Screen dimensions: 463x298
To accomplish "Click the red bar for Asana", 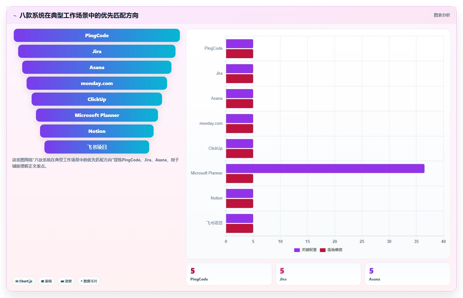I will pyautogui.click(x=239, y=104).
